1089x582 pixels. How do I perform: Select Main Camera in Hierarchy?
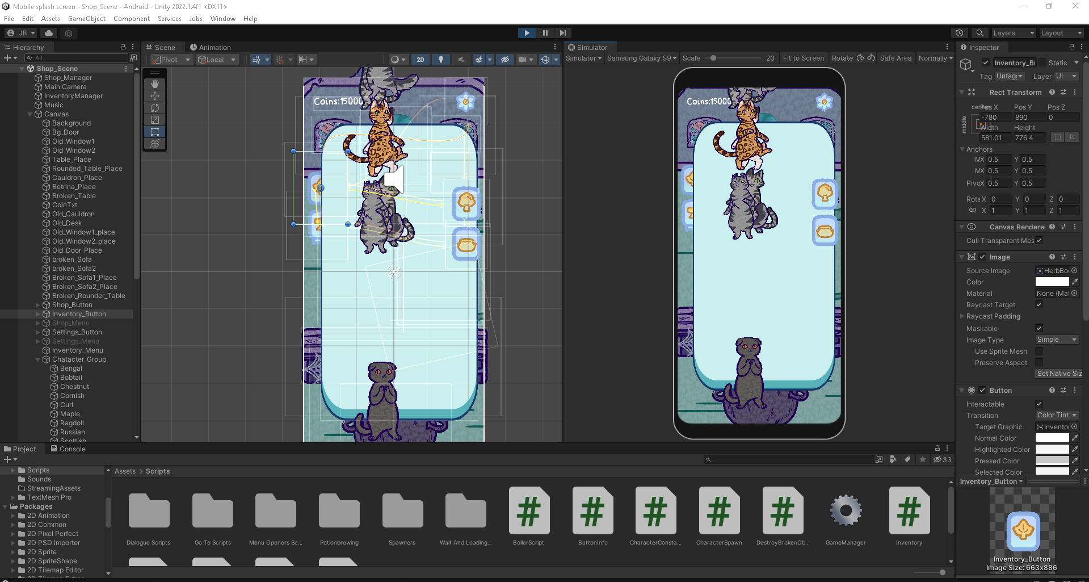click(65, 87)
